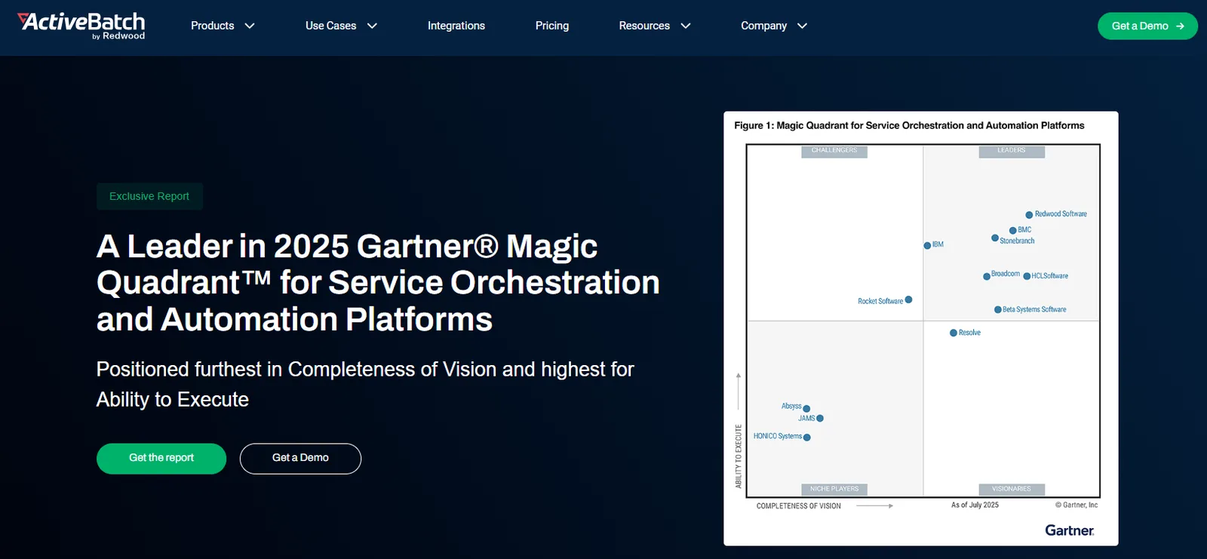Open the Company navigation item
The image size is (1207, 559).
point(763,26)
